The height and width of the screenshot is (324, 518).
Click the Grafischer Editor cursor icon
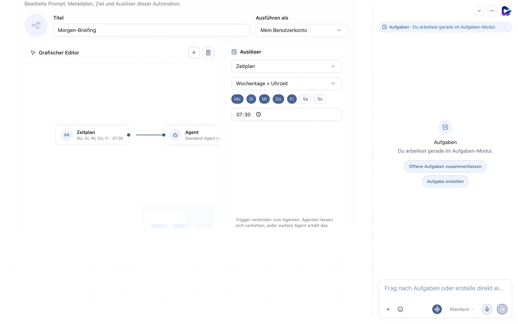33,53
